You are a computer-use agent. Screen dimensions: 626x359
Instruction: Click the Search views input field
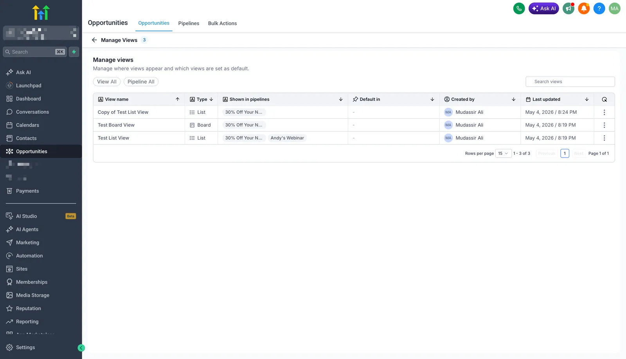point(570,82)
